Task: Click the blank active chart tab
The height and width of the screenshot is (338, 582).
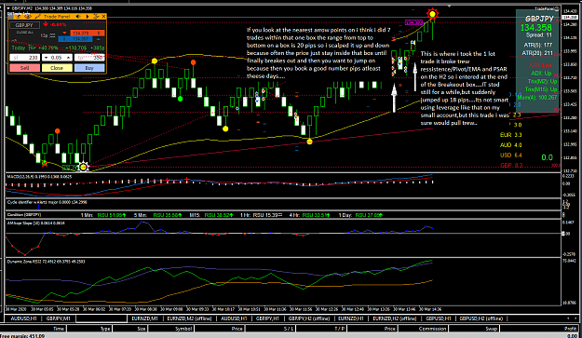Action: click(102, 318)
